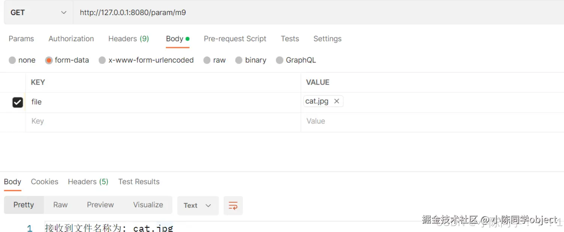The image size is (564, 232).
Task: Switch to Pretty response view
Action: tap(24, 205)
